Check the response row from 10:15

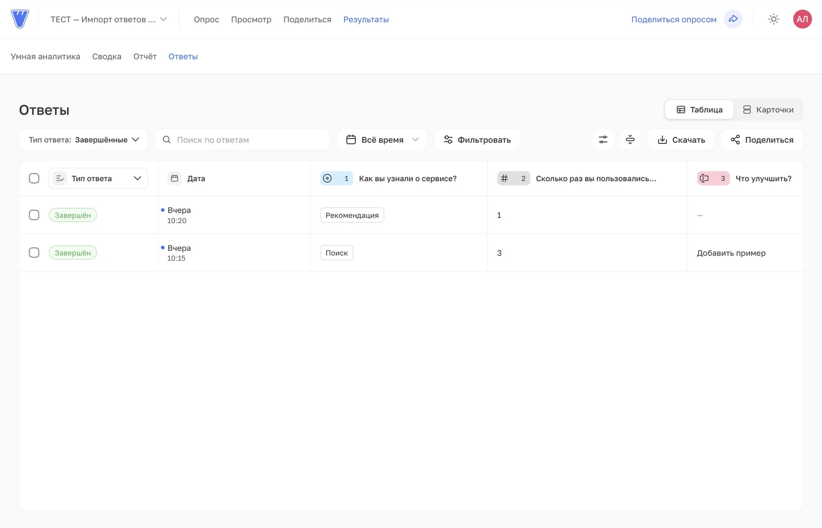[34, 253]
